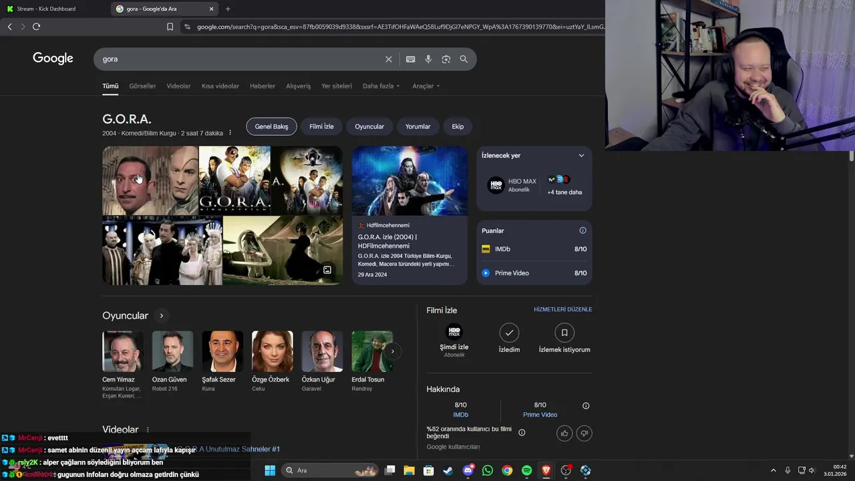Open the Cem Yılmaz cast card
855x481 pixels.
coord(122,365)
